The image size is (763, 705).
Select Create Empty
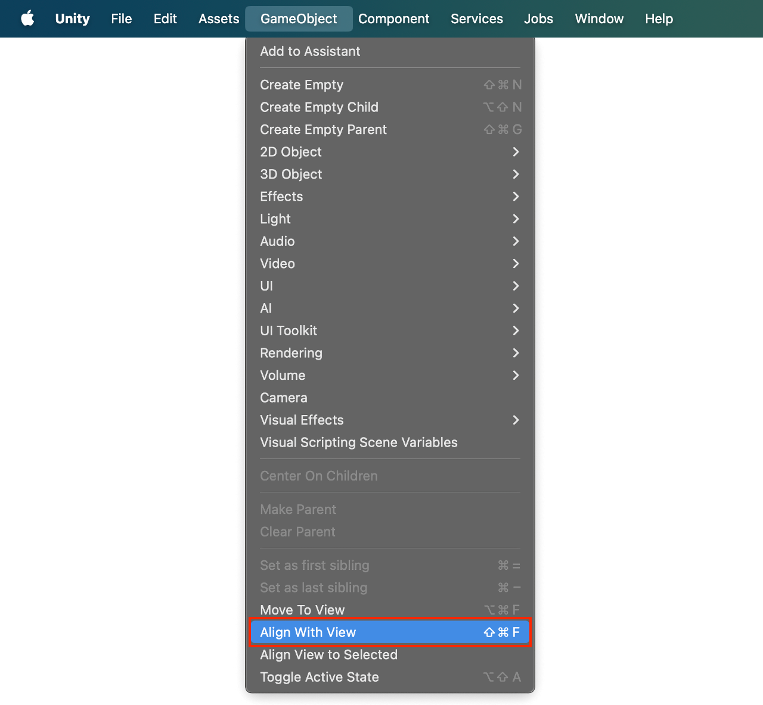390,85
